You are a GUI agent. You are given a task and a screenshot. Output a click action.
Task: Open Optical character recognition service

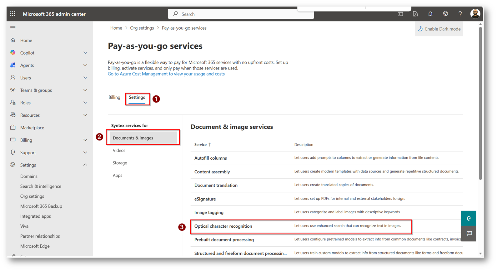(223, 226)
